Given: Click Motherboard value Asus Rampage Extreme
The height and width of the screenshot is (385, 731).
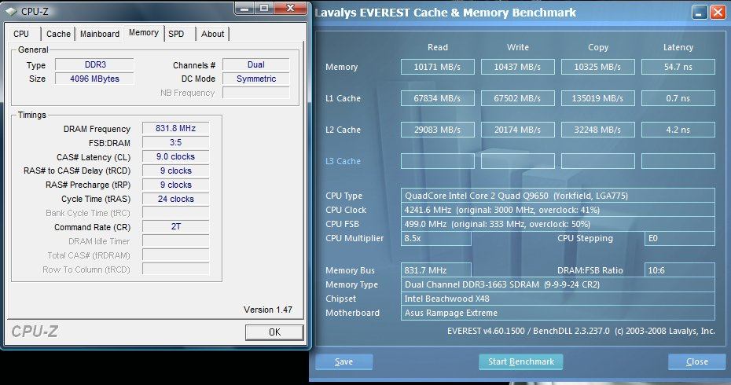Looking at the screenshot, I should 557,313.
